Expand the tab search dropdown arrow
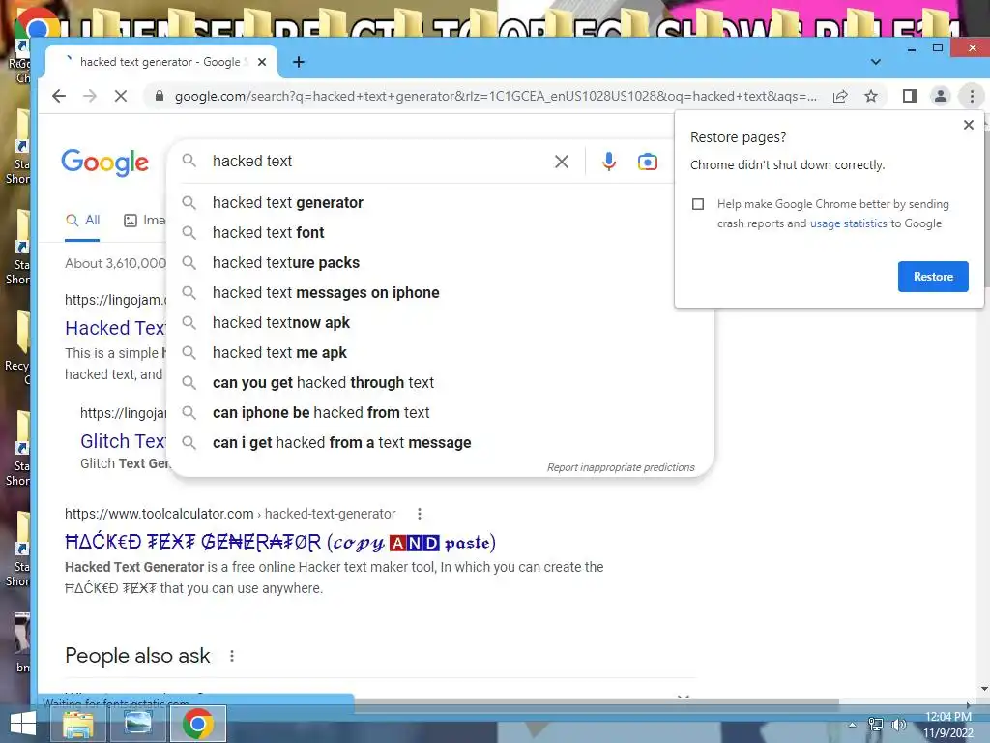This screenshot has width=990, height=743. click(x=876, y=62)
